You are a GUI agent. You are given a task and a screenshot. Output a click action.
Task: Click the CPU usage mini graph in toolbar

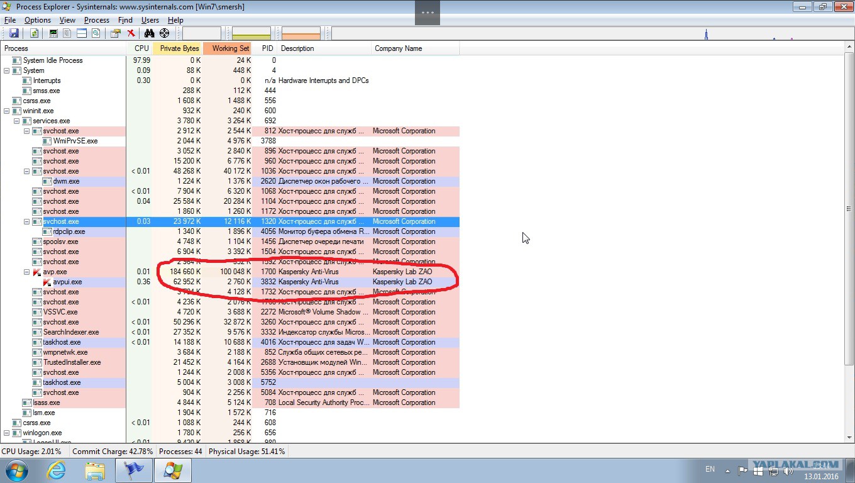tap(202, 33)
